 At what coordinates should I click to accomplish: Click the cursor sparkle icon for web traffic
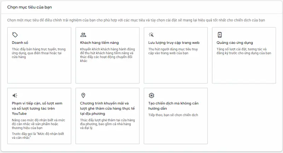click(151, 35)
